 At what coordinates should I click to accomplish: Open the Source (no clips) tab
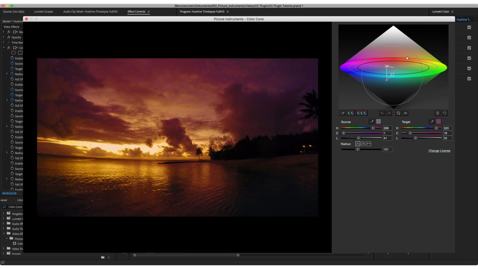[x=14, y=12]
